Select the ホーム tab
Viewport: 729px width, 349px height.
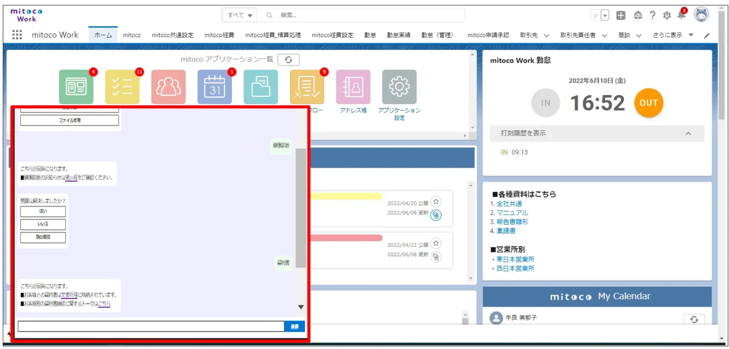(103, 35)
